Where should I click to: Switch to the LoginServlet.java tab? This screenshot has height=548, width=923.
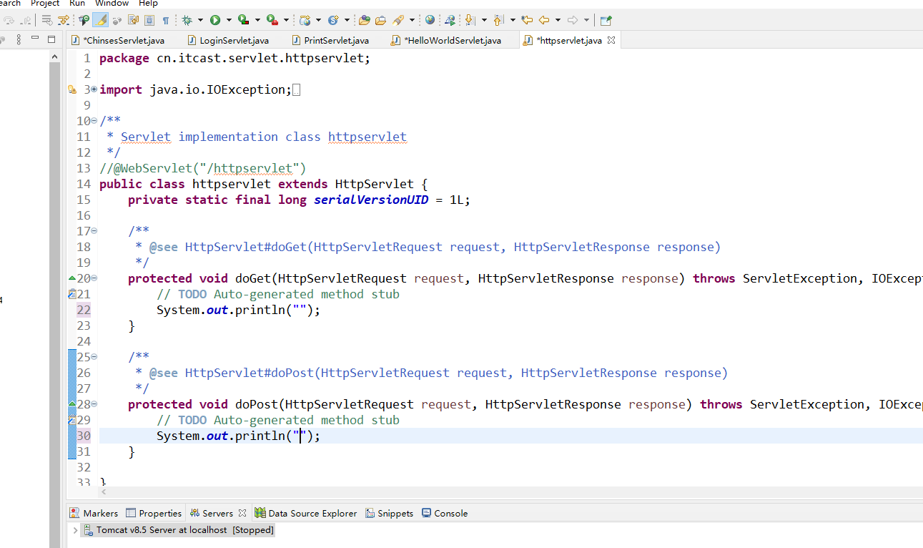click(228, 41)
